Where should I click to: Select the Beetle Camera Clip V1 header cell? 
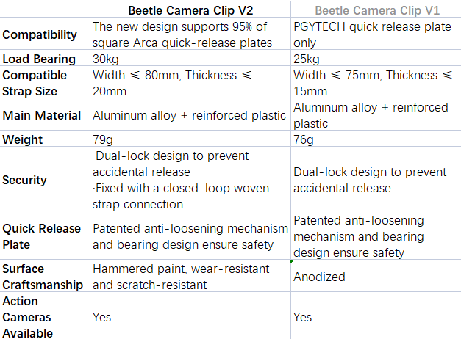coord(376,10)
